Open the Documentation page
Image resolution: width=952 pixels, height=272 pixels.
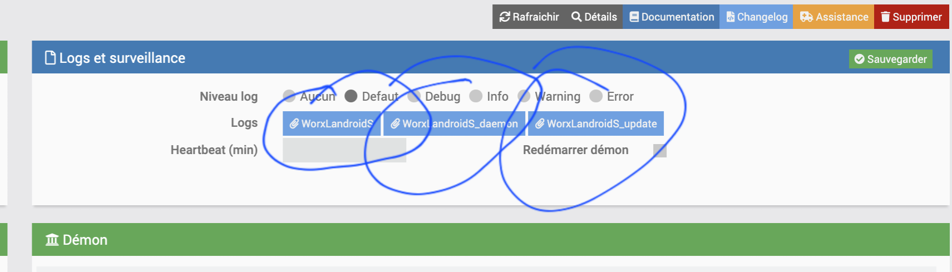point(671,17)
